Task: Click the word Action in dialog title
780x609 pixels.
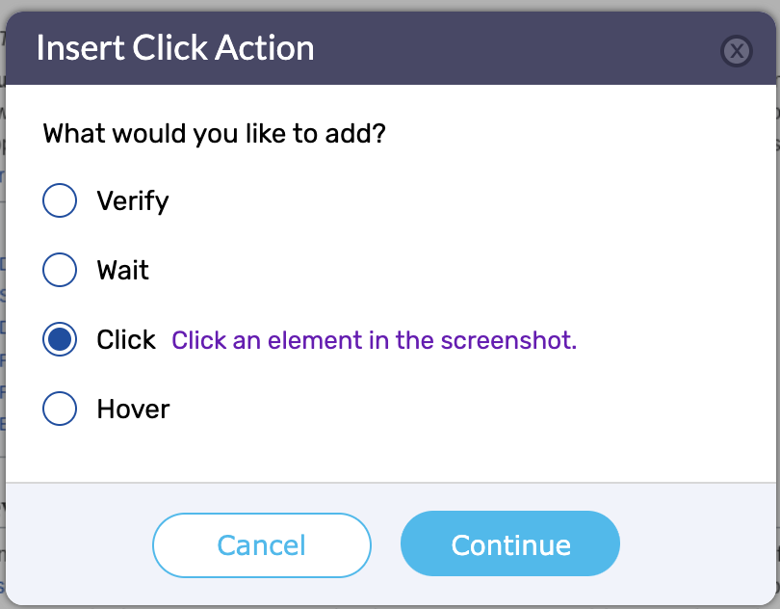Action: point(265,48)
